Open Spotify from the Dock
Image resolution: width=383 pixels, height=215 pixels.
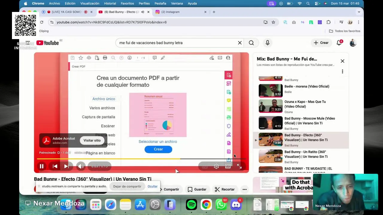(x=191, y=205)
